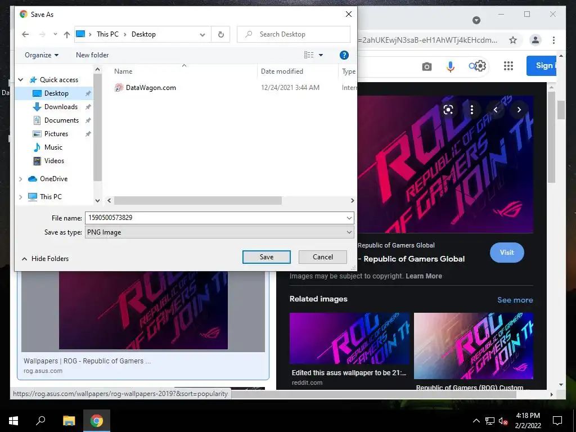This screenshot has width=576, height=432.
Task: Start voice search with the microphone icon
Action: click(451, 66)
